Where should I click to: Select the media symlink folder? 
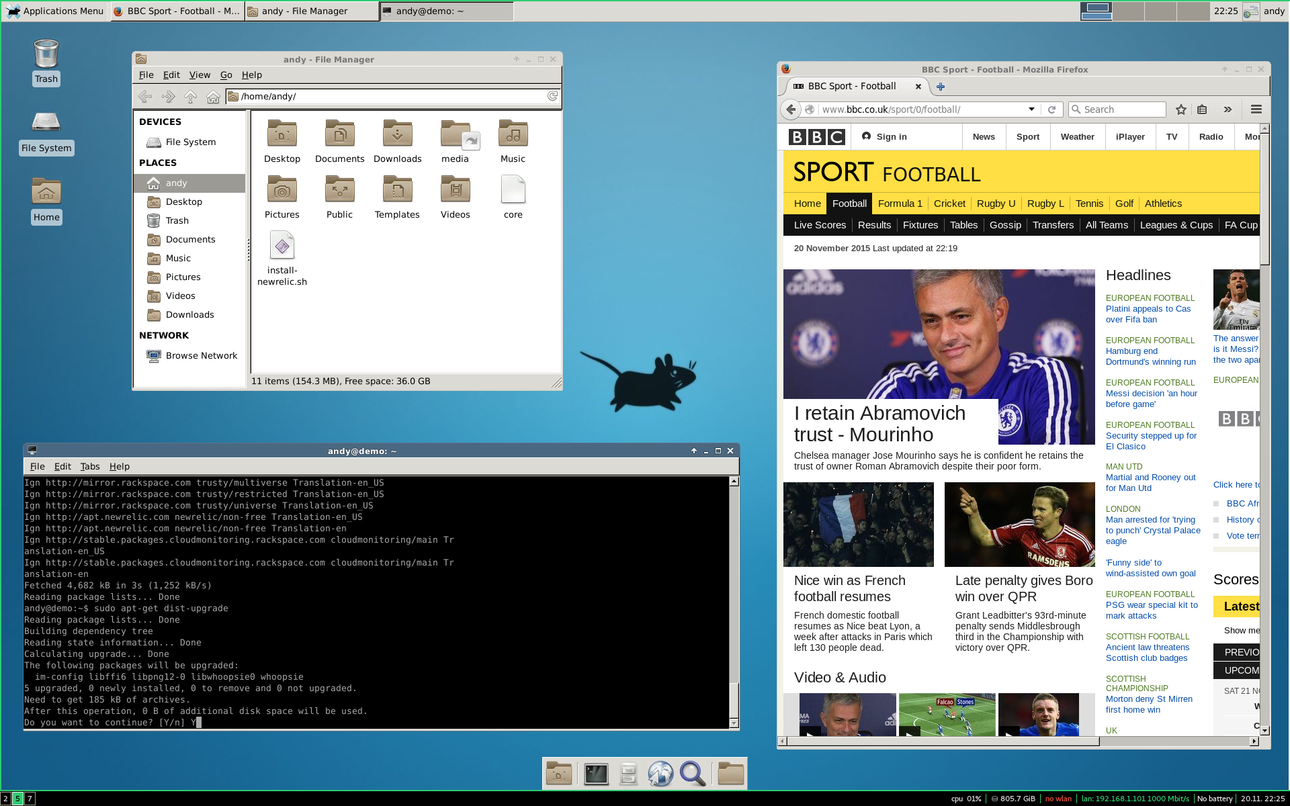click(x=459, y=134)
